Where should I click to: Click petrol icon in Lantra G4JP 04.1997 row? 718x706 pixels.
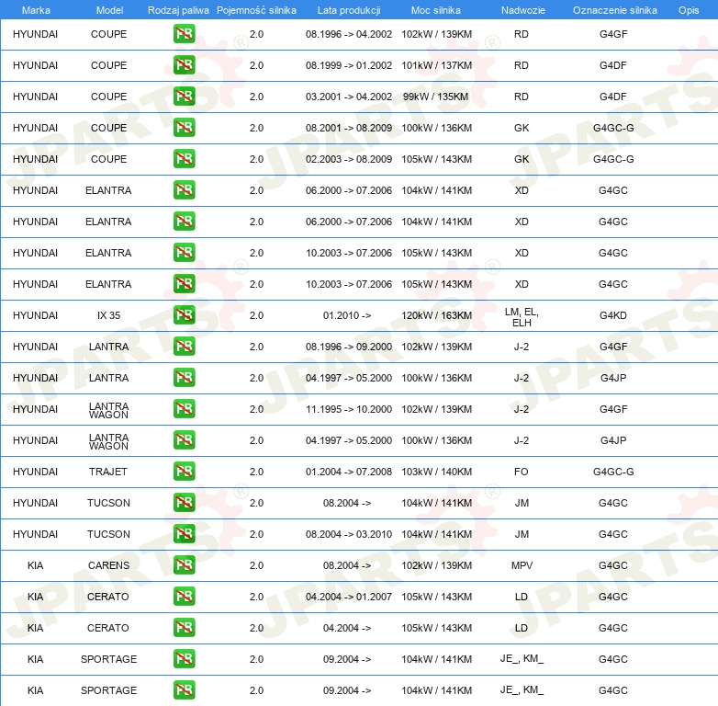(x=184, y=377)
